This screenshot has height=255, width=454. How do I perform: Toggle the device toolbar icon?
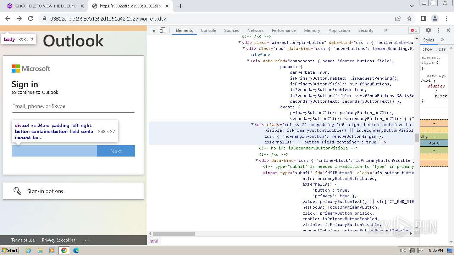coord(162,30)
